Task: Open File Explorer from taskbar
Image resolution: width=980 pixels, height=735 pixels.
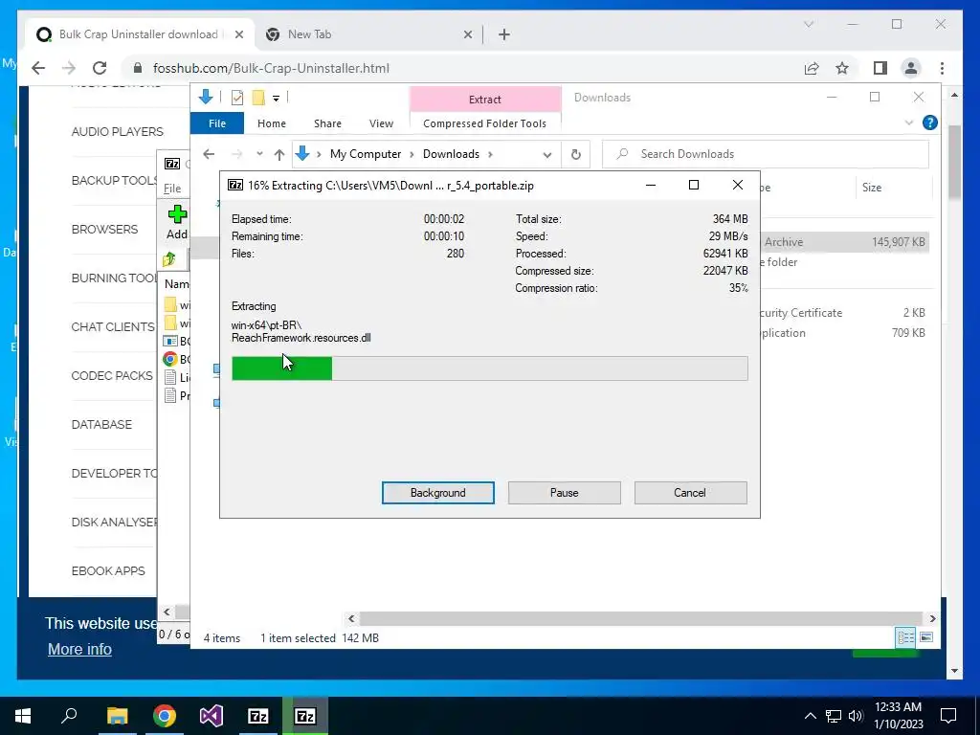Action: click(117, 716)
